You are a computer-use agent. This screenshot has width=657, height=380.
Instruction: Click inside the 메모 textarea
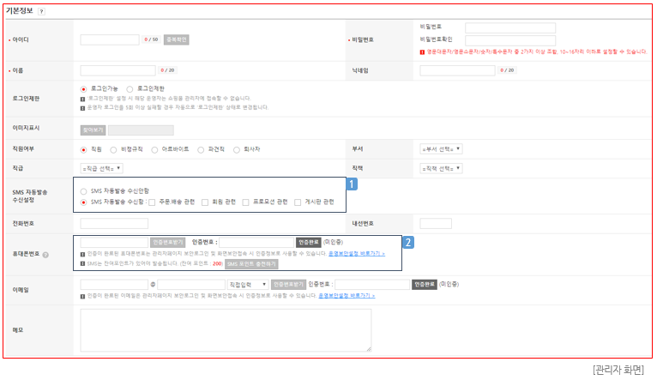pyautogui.click(x=226, y=330)
